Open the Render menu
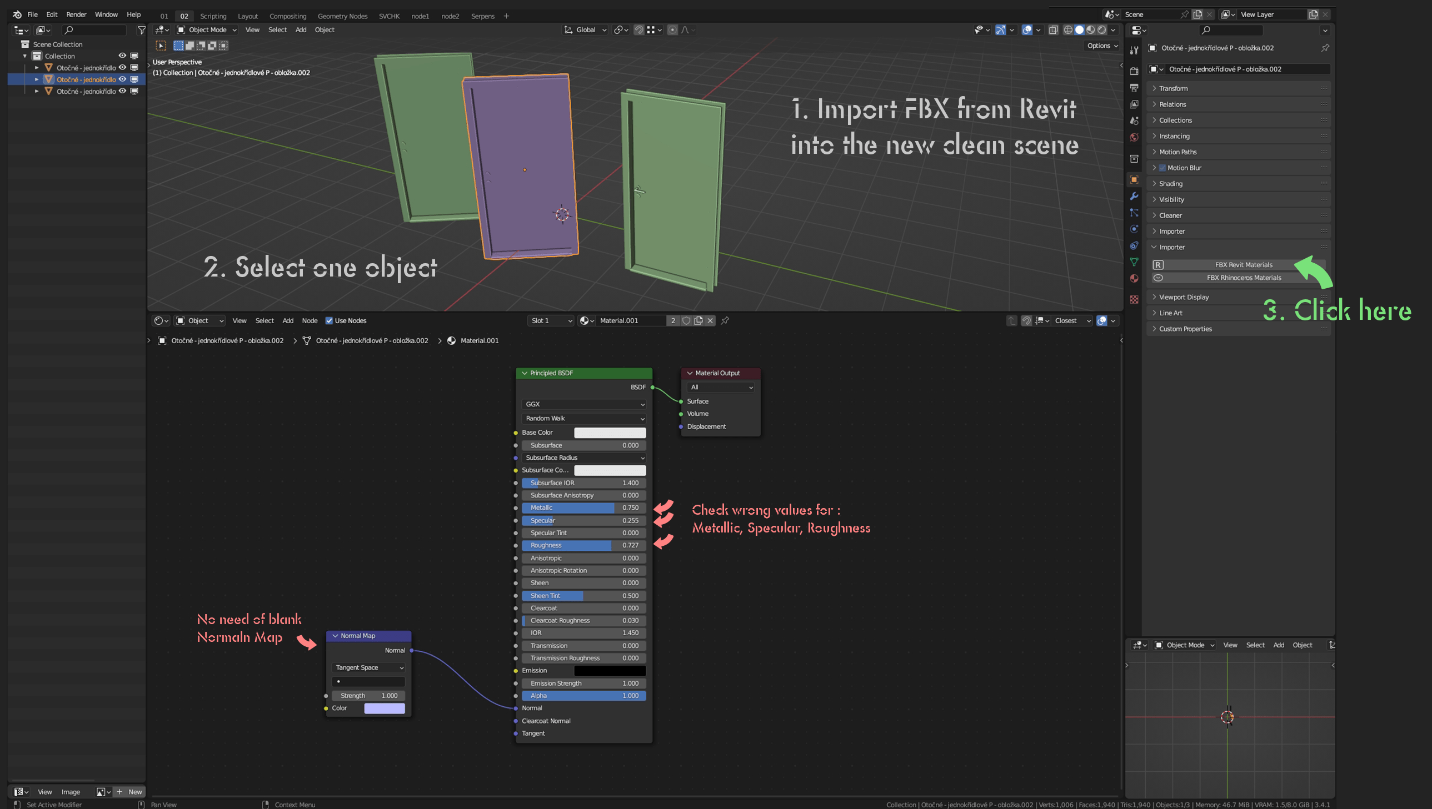Viewport: 1432px width, 809px height. click(x=76, y=14)
